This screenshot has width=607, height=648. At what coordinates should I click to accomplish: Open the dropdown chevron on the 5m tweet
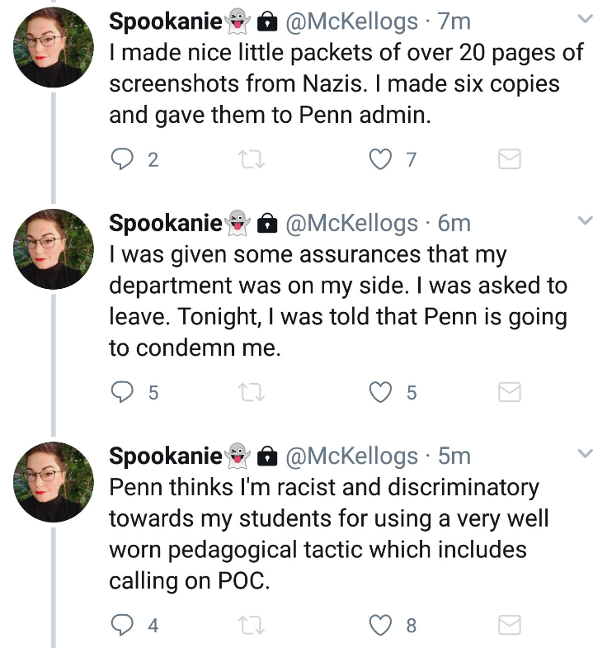[x=585, y=453]
